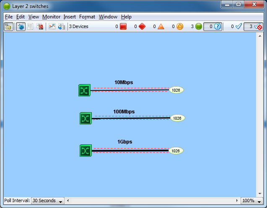Switch to the List view icon
Screen dimensions: 267x208
pos(30,26)
